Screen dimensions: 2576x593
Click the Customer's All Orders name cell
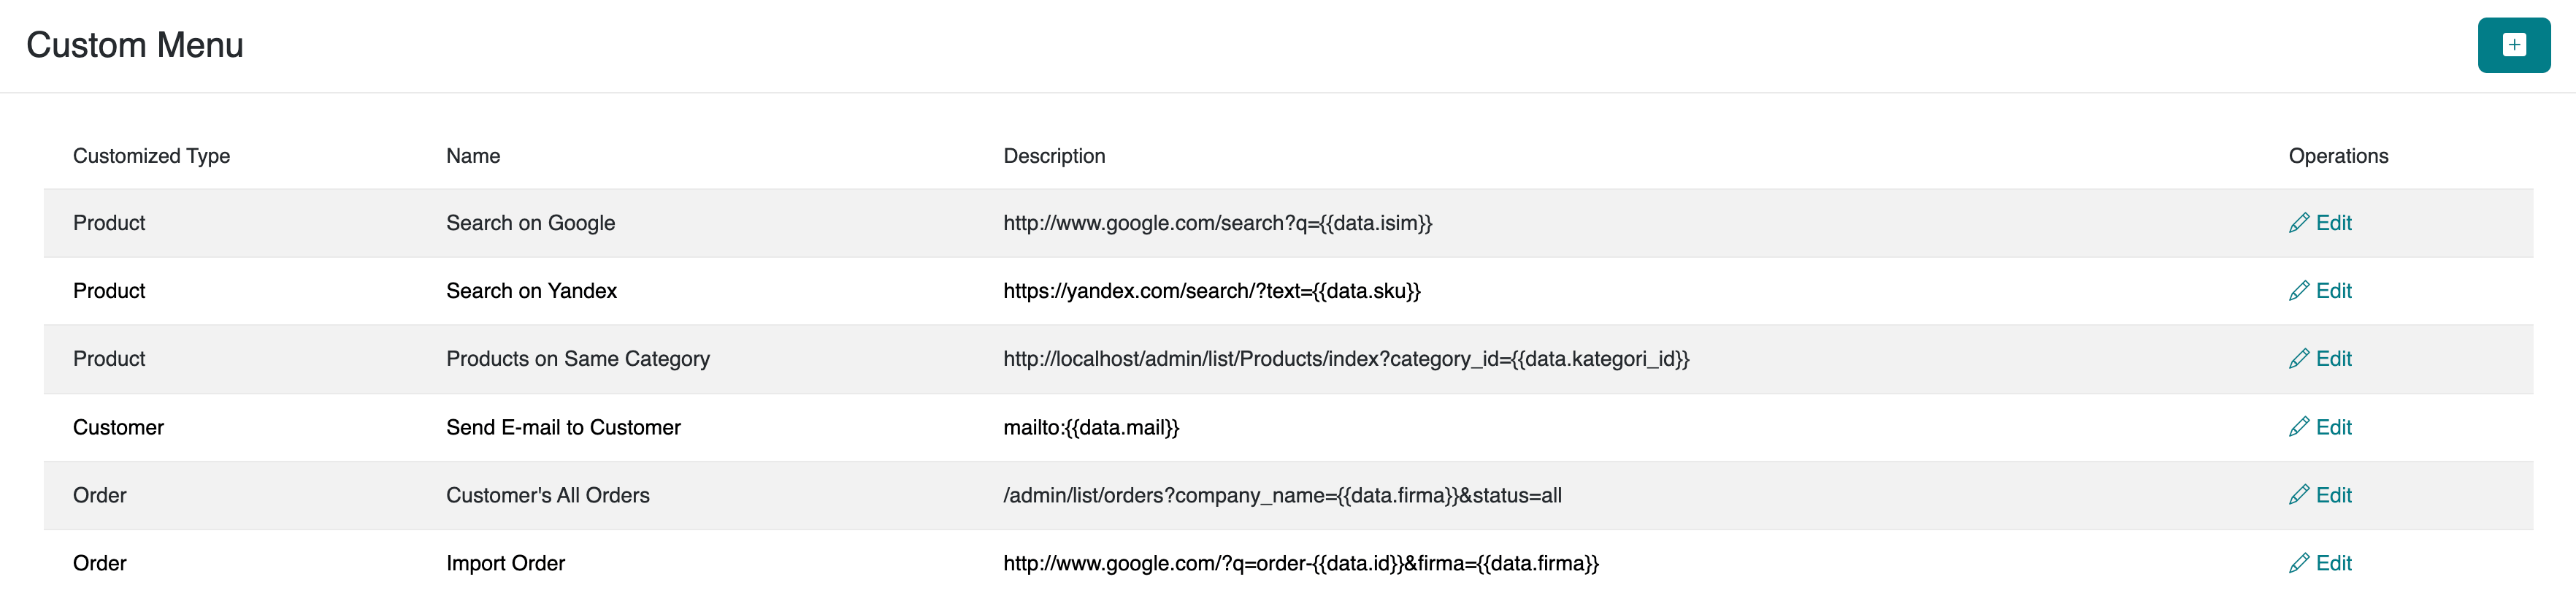[547, 495]
